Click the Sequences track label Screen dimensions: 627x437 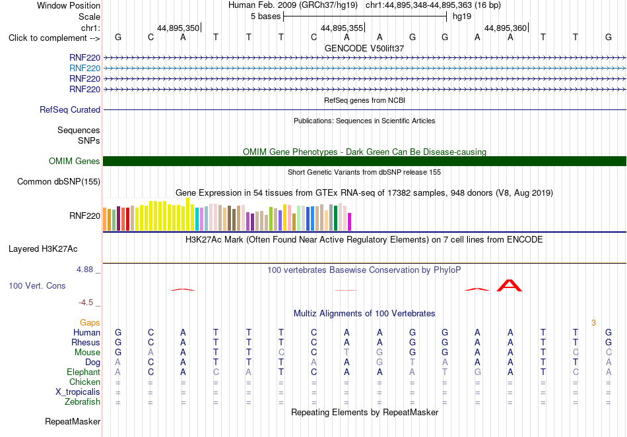pyautogui.click(x=79, y=131)
